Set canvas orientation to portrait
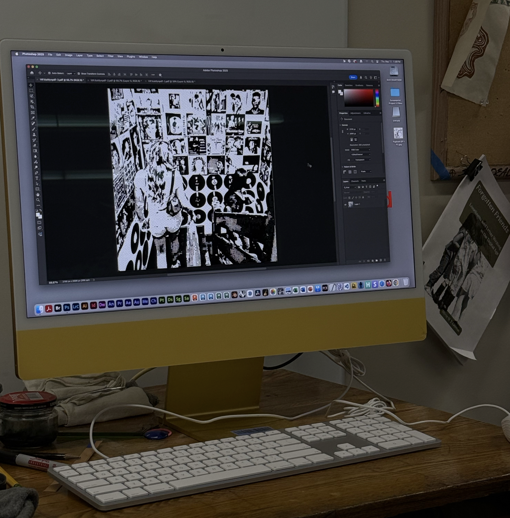The image size is (510, 518). point(352,139)
